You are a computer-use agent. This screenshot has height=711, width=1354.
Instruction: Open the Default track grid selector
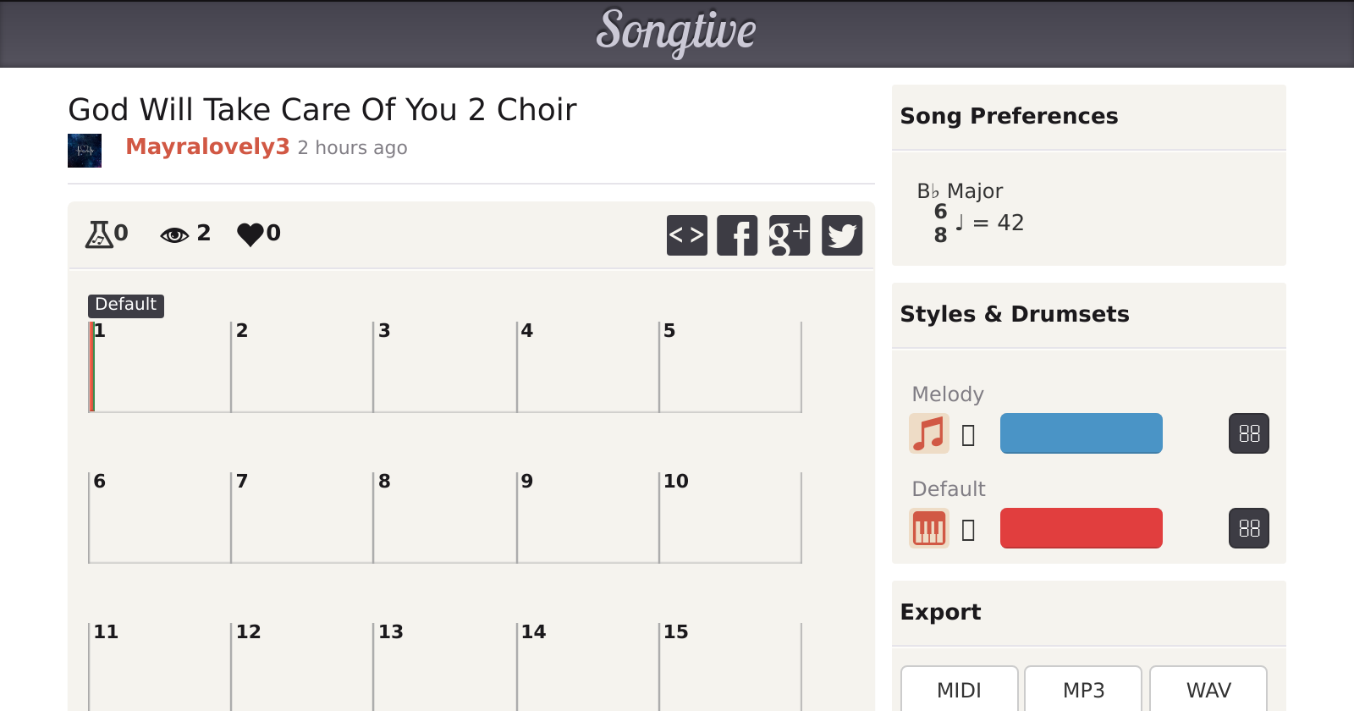1249,528
